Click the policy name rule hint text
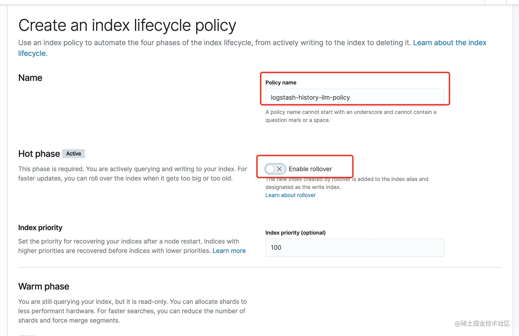519x336 pixels. [x=350, y=116]
